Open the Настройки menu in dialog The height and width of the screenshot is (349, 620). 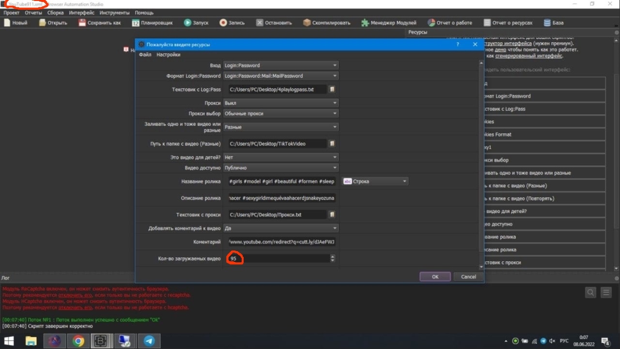(168, 55)
